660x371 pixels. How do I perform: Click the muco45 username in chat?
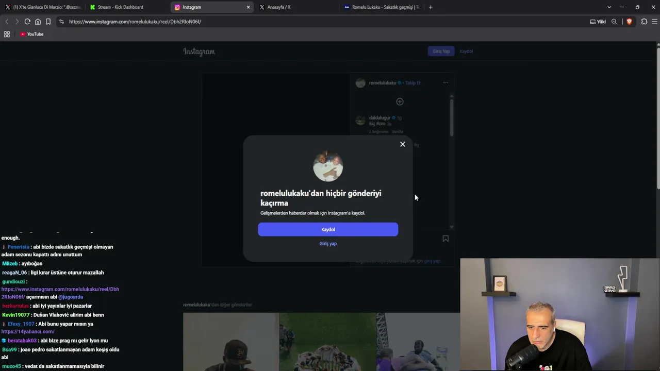(11, 366)
